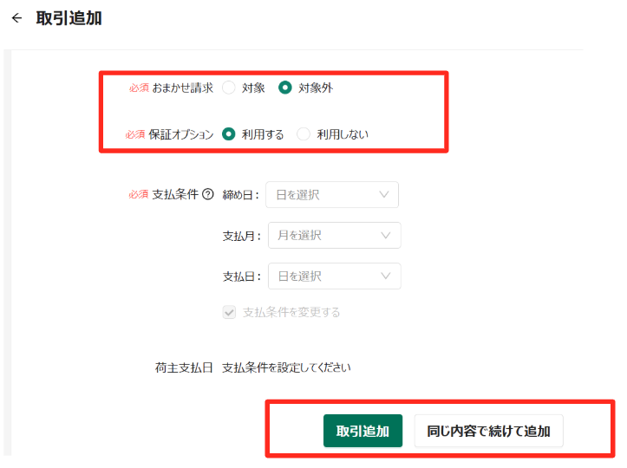The height and width of the screenshot is (468, 627).
Task: Click the 同じ内容で続けて追加 button
Action: [488, 431]
